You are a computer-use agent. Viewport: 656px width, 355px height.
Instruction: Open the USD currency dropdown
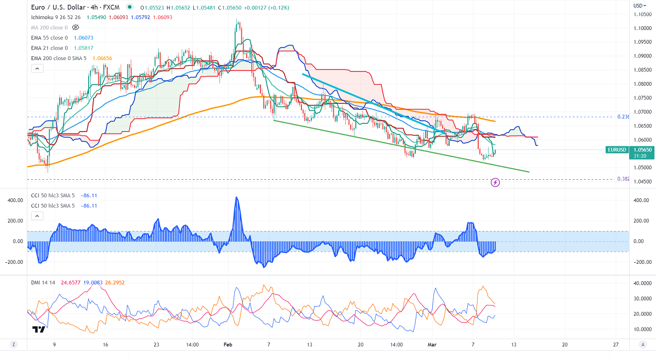click(x=638, y=6)
